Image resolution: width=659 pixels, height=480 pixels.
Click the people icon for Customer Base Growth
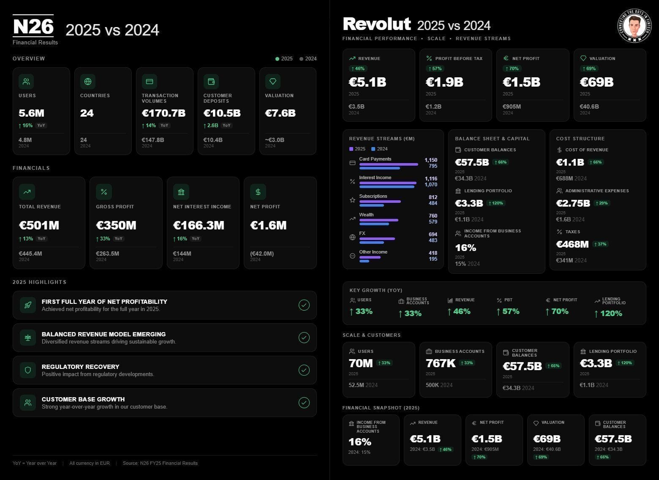click(x=28, y=403)
